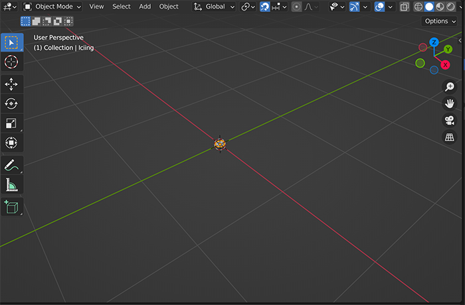This screenshot has height=305, width=465.
Task: Click the red X axis gizmo
Action: point(445,65)
